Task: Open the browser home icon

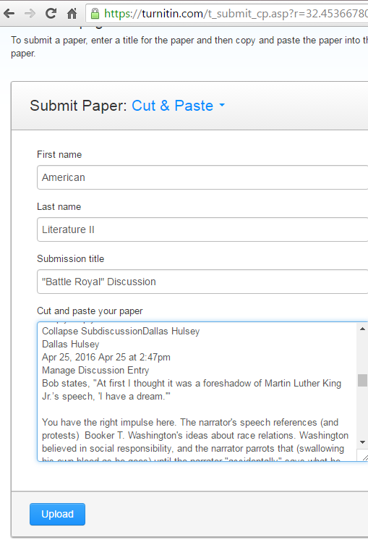Action: [72, 14]
